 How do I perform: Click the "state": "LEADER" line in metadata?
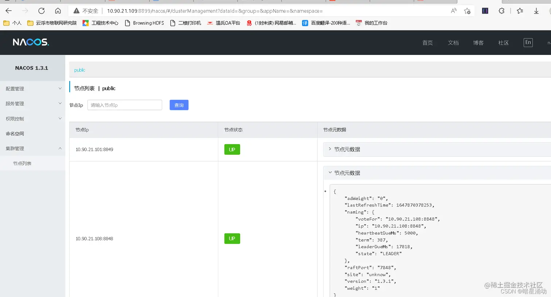[378, 254]
